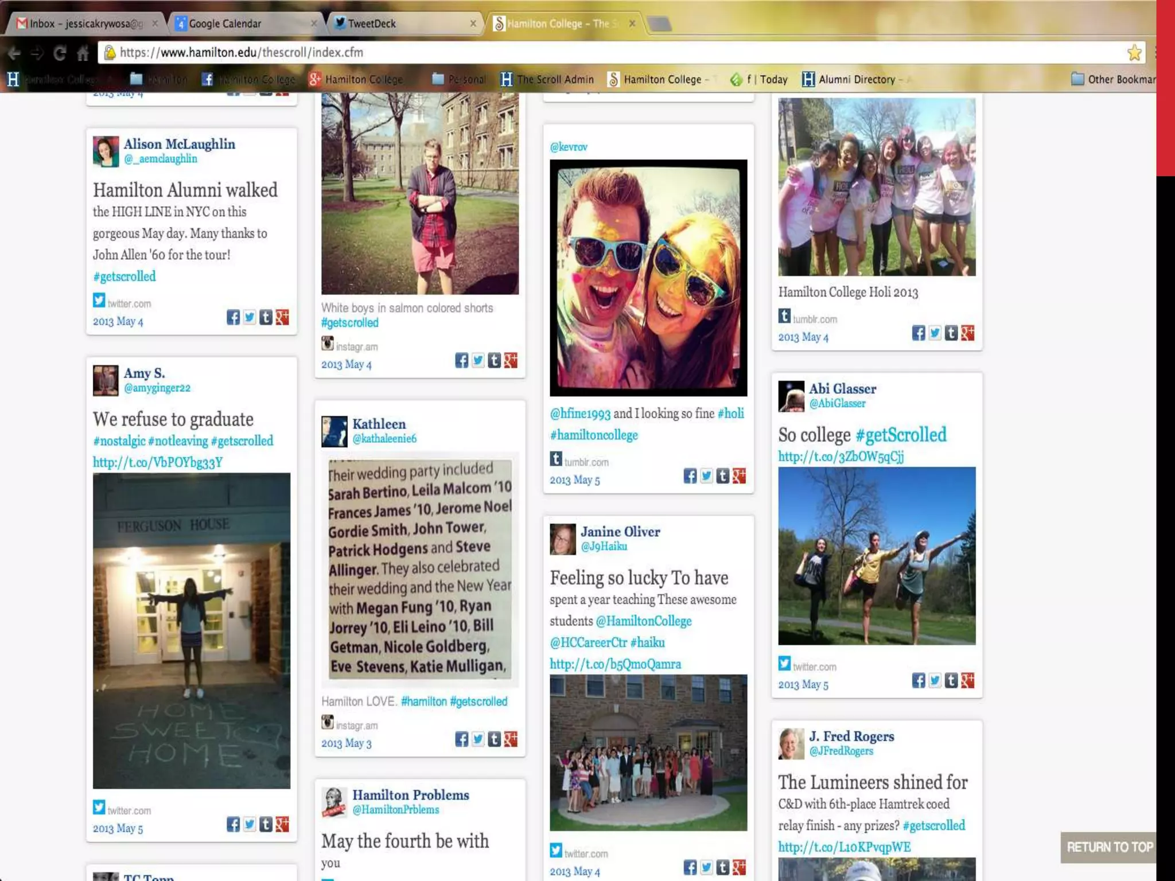Click the browser back arrow
The height and width of the screenshot is (881, 1175).
click(14, 53)
